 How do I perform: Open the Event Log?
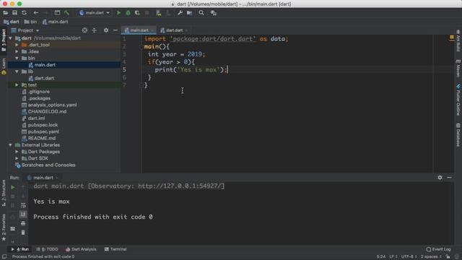click(438, 249)
